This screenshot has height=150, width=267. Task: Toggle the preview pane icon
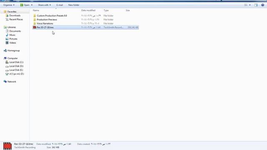coord(256,5)
